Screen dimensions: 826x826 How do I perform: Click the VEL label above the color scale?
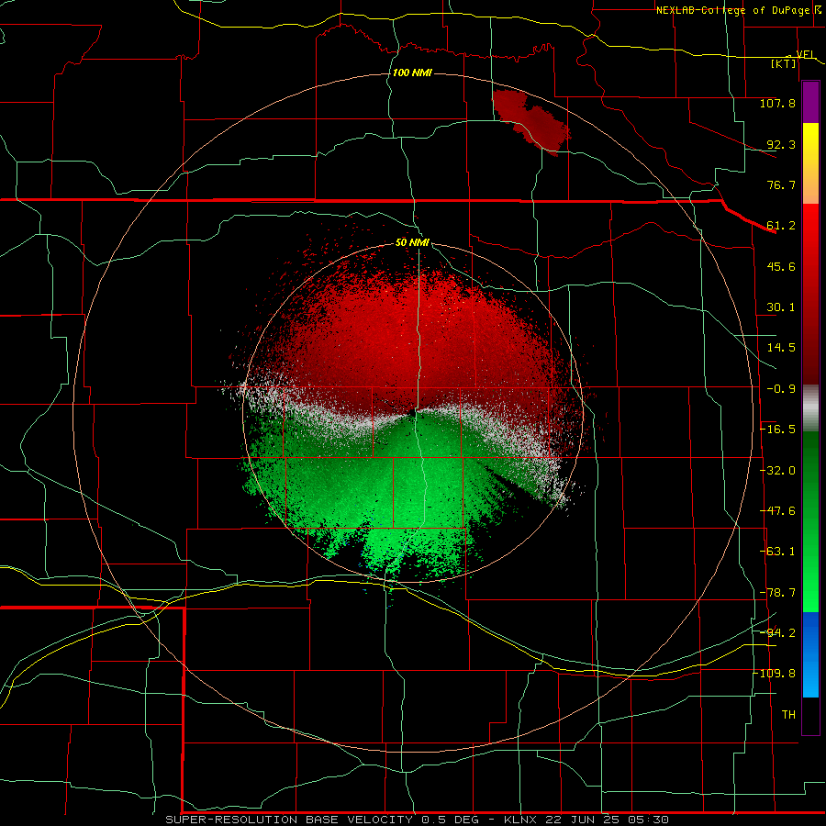coord(805,54)
